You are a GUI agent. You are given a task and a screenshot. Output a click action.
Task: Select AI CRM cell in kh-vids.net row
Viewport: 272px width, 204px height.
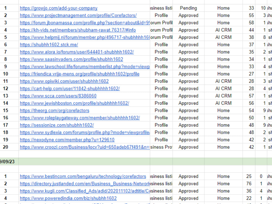point(223,30)
